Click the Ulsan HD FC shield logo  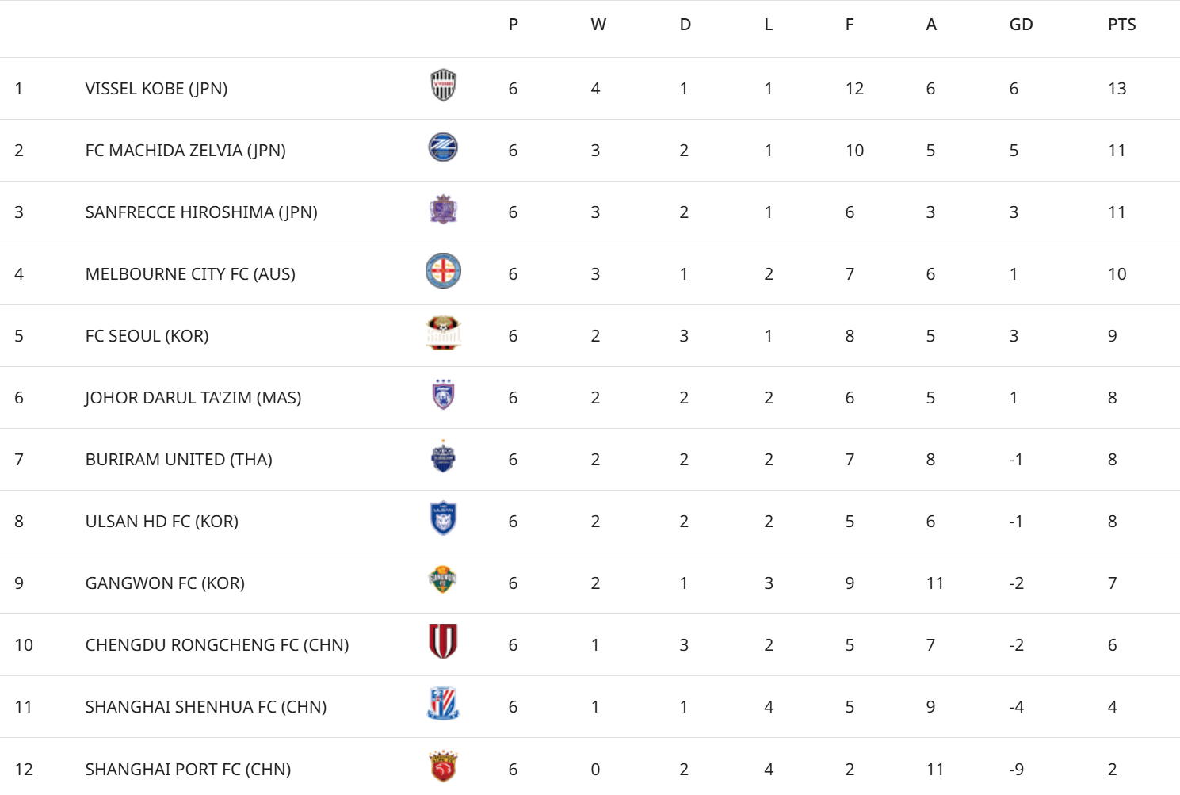point(443,518)
